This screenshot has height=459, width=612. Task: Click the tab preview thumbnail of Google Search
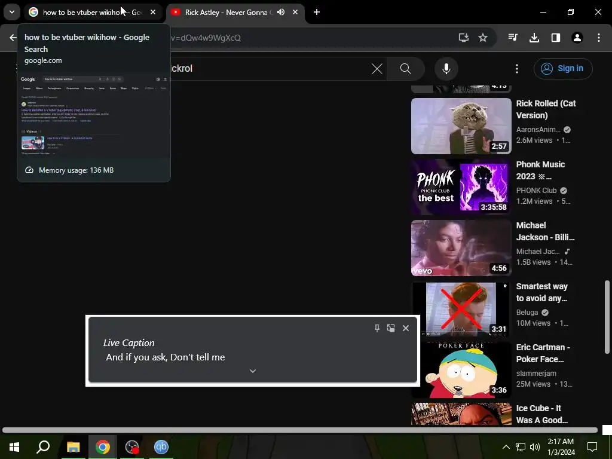[x=94, y=115]
